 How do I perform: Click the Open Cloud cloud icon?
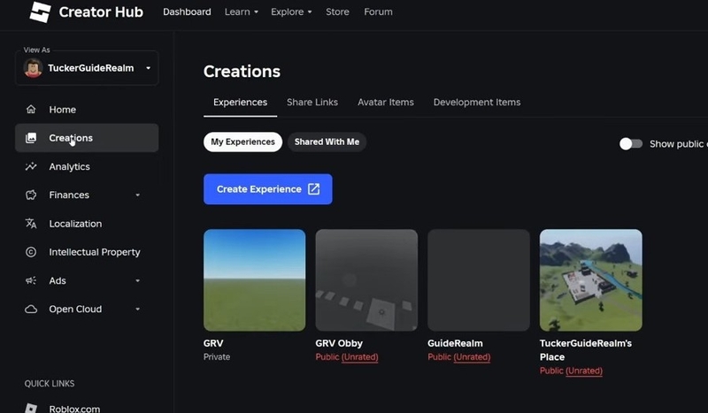coord(31,310)
